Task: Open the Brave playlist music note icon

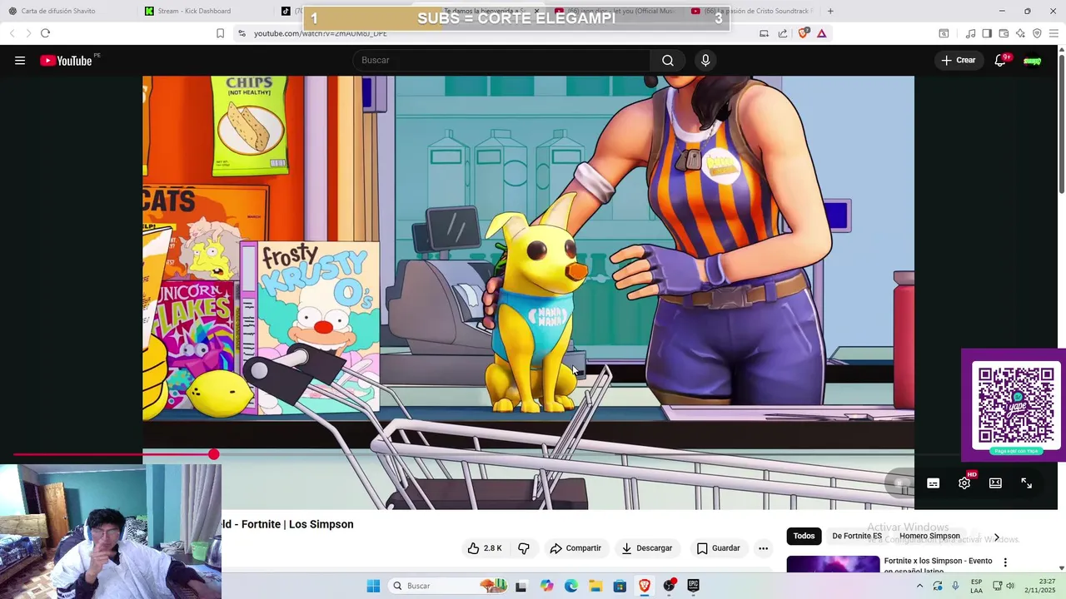Action: pyautogui.click(x=970, y=33)
